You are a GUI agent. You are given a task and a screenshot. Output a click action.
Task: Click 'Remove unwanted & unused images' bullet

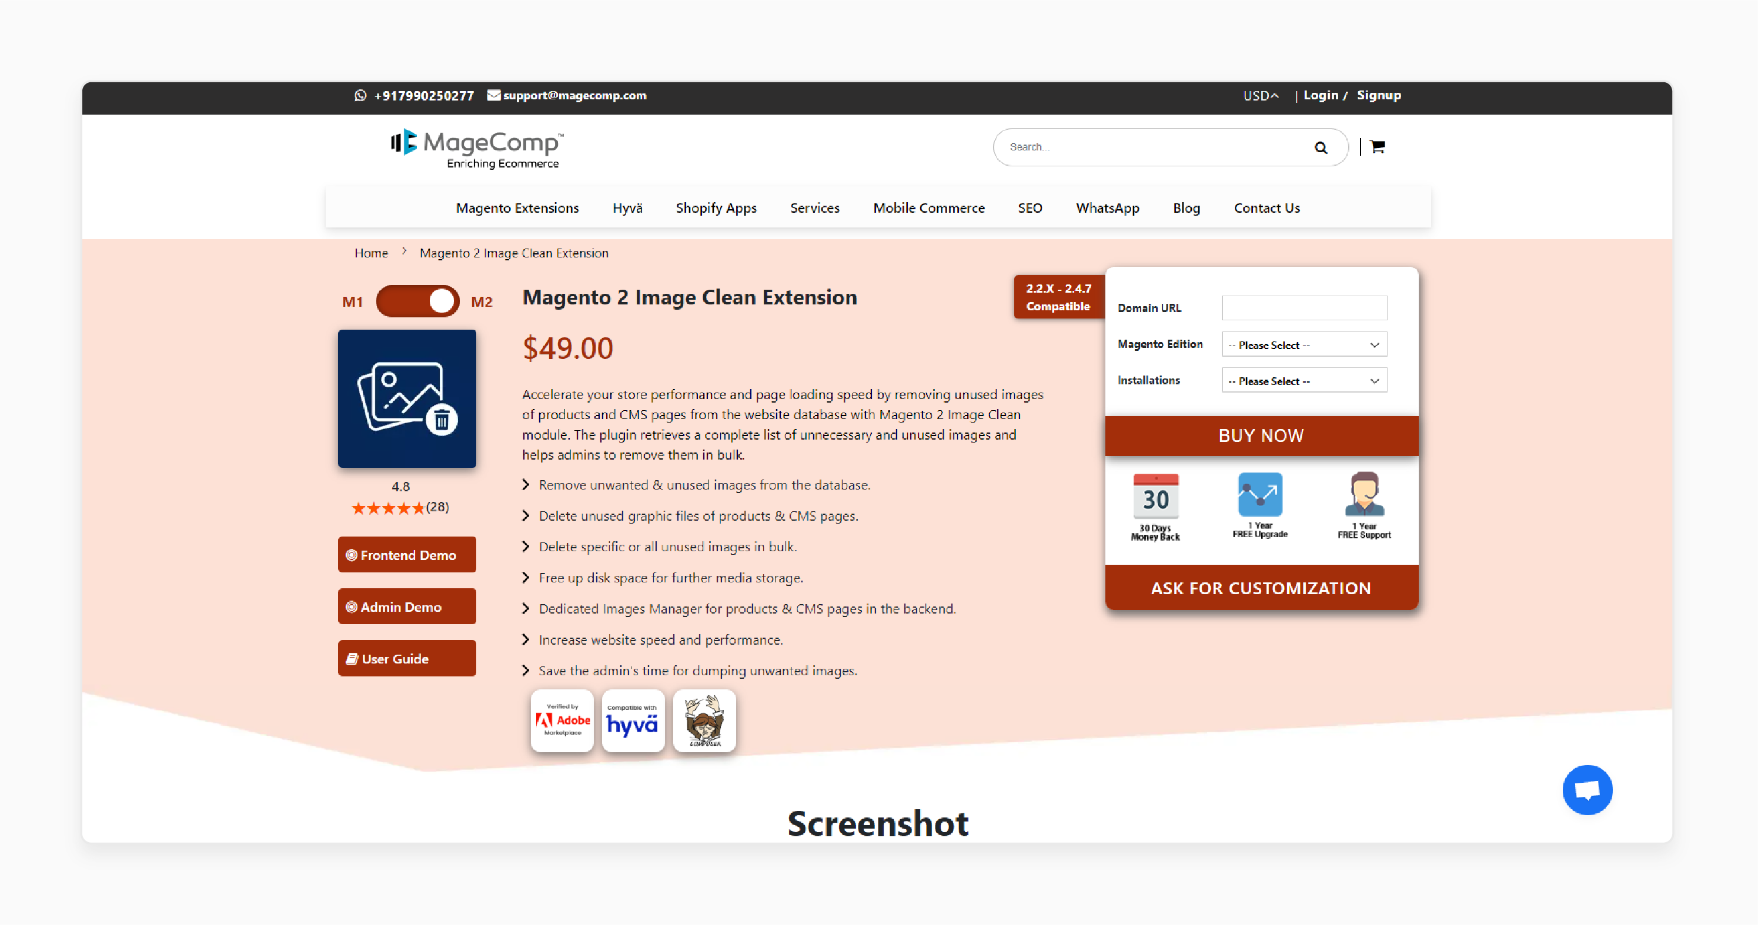click(704, 485)
